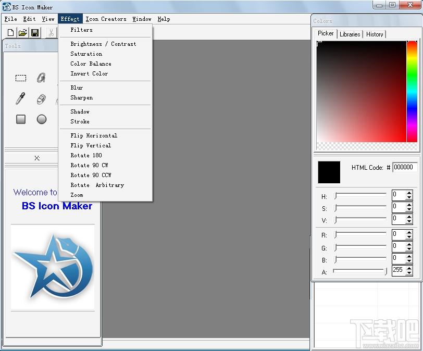This screenshot has height=351, width=423.
Task: Increment the R value with its up arrow
Action: (x=408, y=233)
